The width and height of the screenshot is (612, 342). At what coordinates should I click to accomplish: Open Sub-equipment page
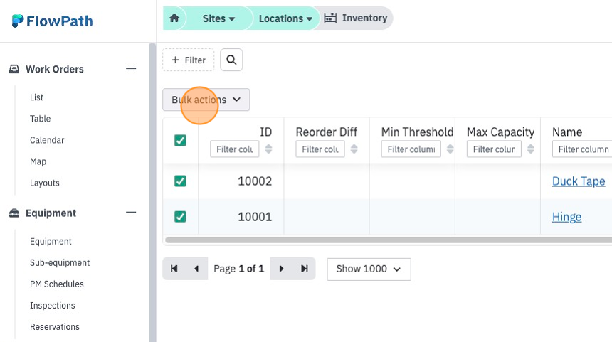click(60, 263)
